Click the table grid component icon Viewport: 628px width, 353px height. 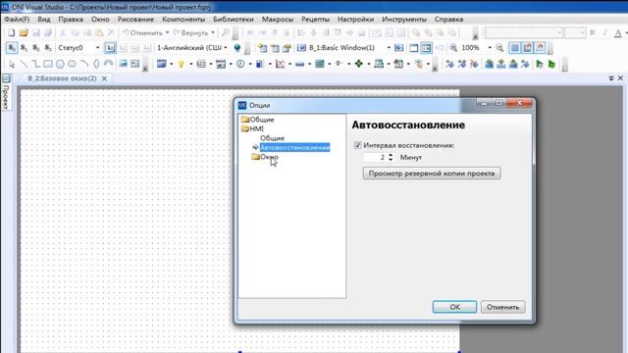pyautogui.click(x=320, y=64)
